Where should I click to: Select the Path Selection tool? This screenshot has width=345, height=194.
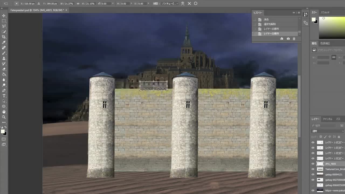point(4,101)
